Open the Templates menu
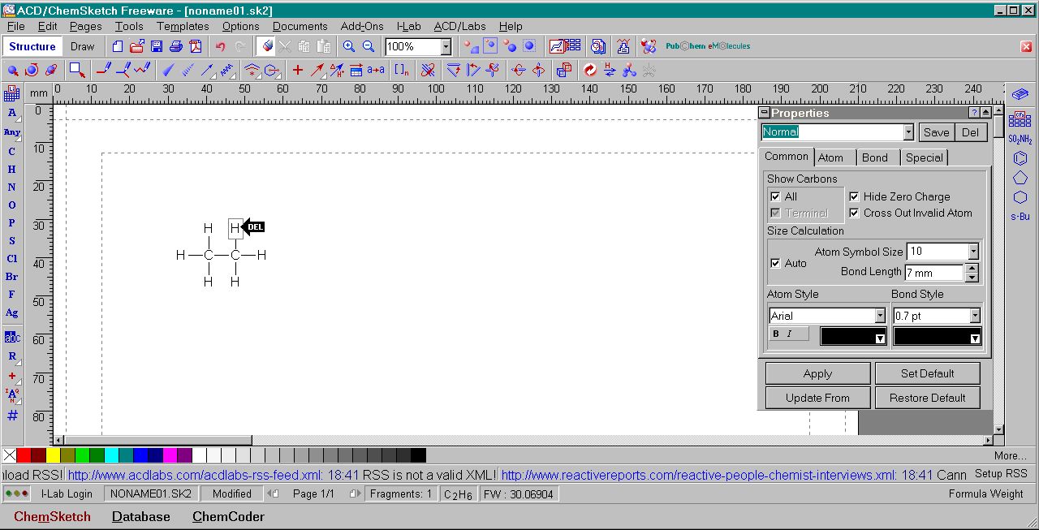 (183, 26)
